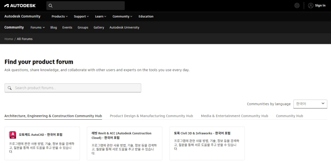Switch to Product Design & Manufacturing Community Hub tab
The image size is (331, 165).
pos(151,116)
